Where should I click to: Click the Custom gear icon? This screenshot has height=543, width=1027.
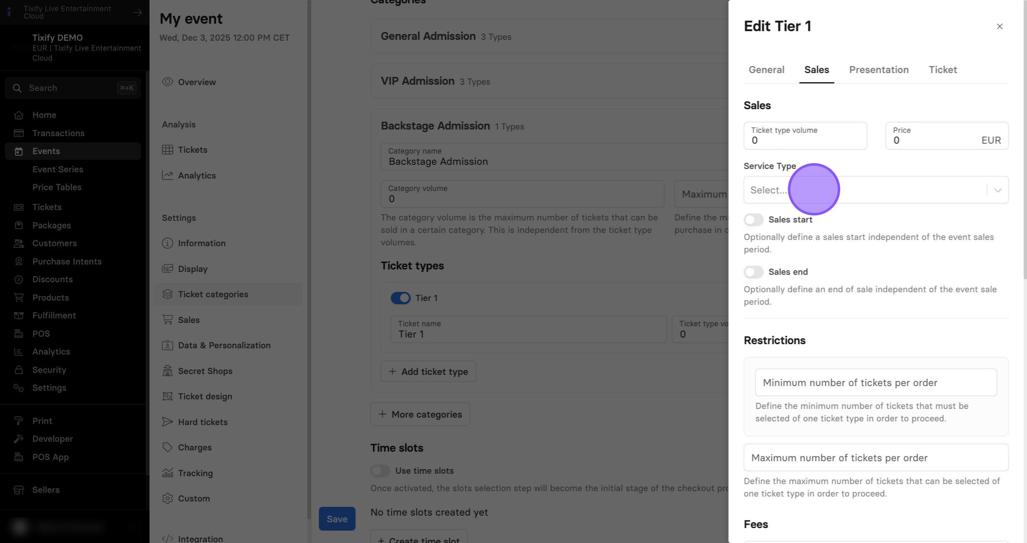pos(167,498)
